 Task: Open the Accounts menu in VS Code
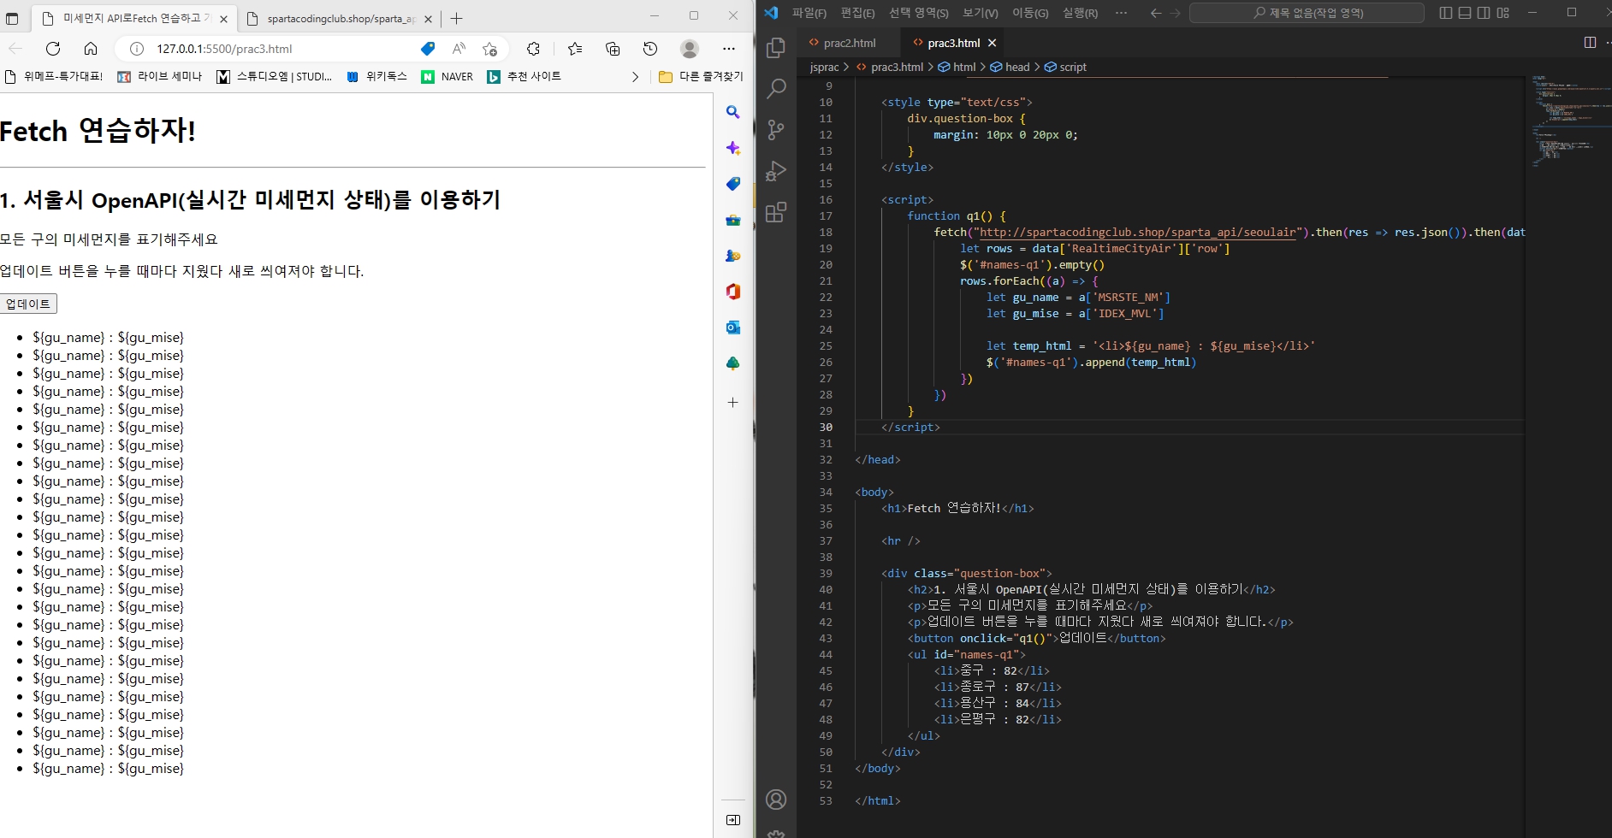pos(776,800)
